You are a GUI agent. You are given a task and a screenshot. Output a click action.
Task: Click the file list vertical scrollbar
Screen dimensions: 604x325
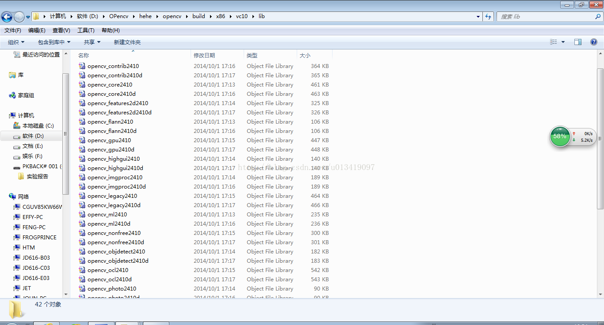pos(600,138)
